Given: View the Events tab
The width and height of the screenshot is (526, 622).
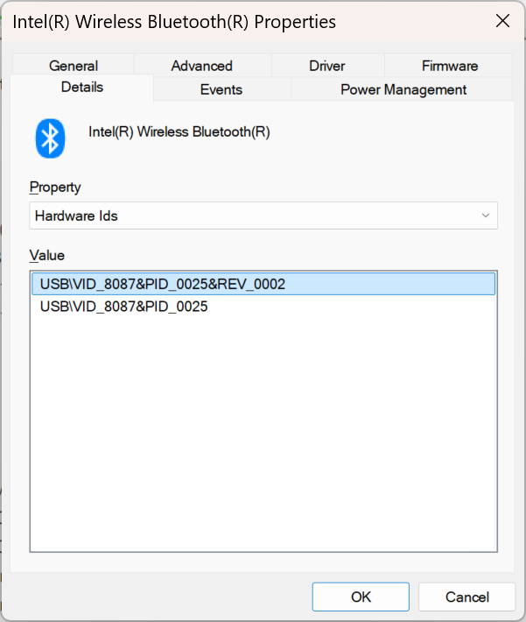Looking at the screenshot, I should pos(221,89).
